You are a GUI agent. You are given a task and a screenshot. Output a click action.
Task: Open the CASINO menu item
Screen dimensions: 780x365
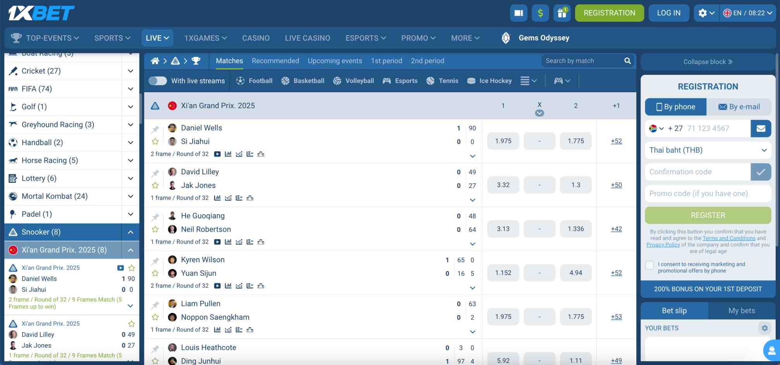click(256, 38)
